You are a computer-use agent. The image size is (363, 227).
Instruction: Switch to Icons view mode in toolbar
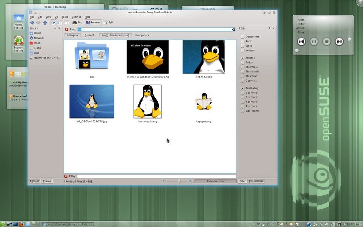tap(53, 23)
